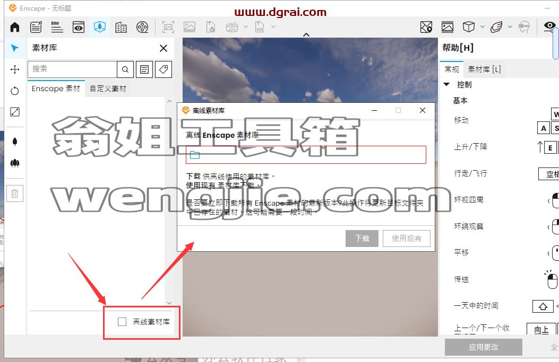Select the rotate tool in sidebar
This screenshot has width=559, height=362.
tap(15, 91)
